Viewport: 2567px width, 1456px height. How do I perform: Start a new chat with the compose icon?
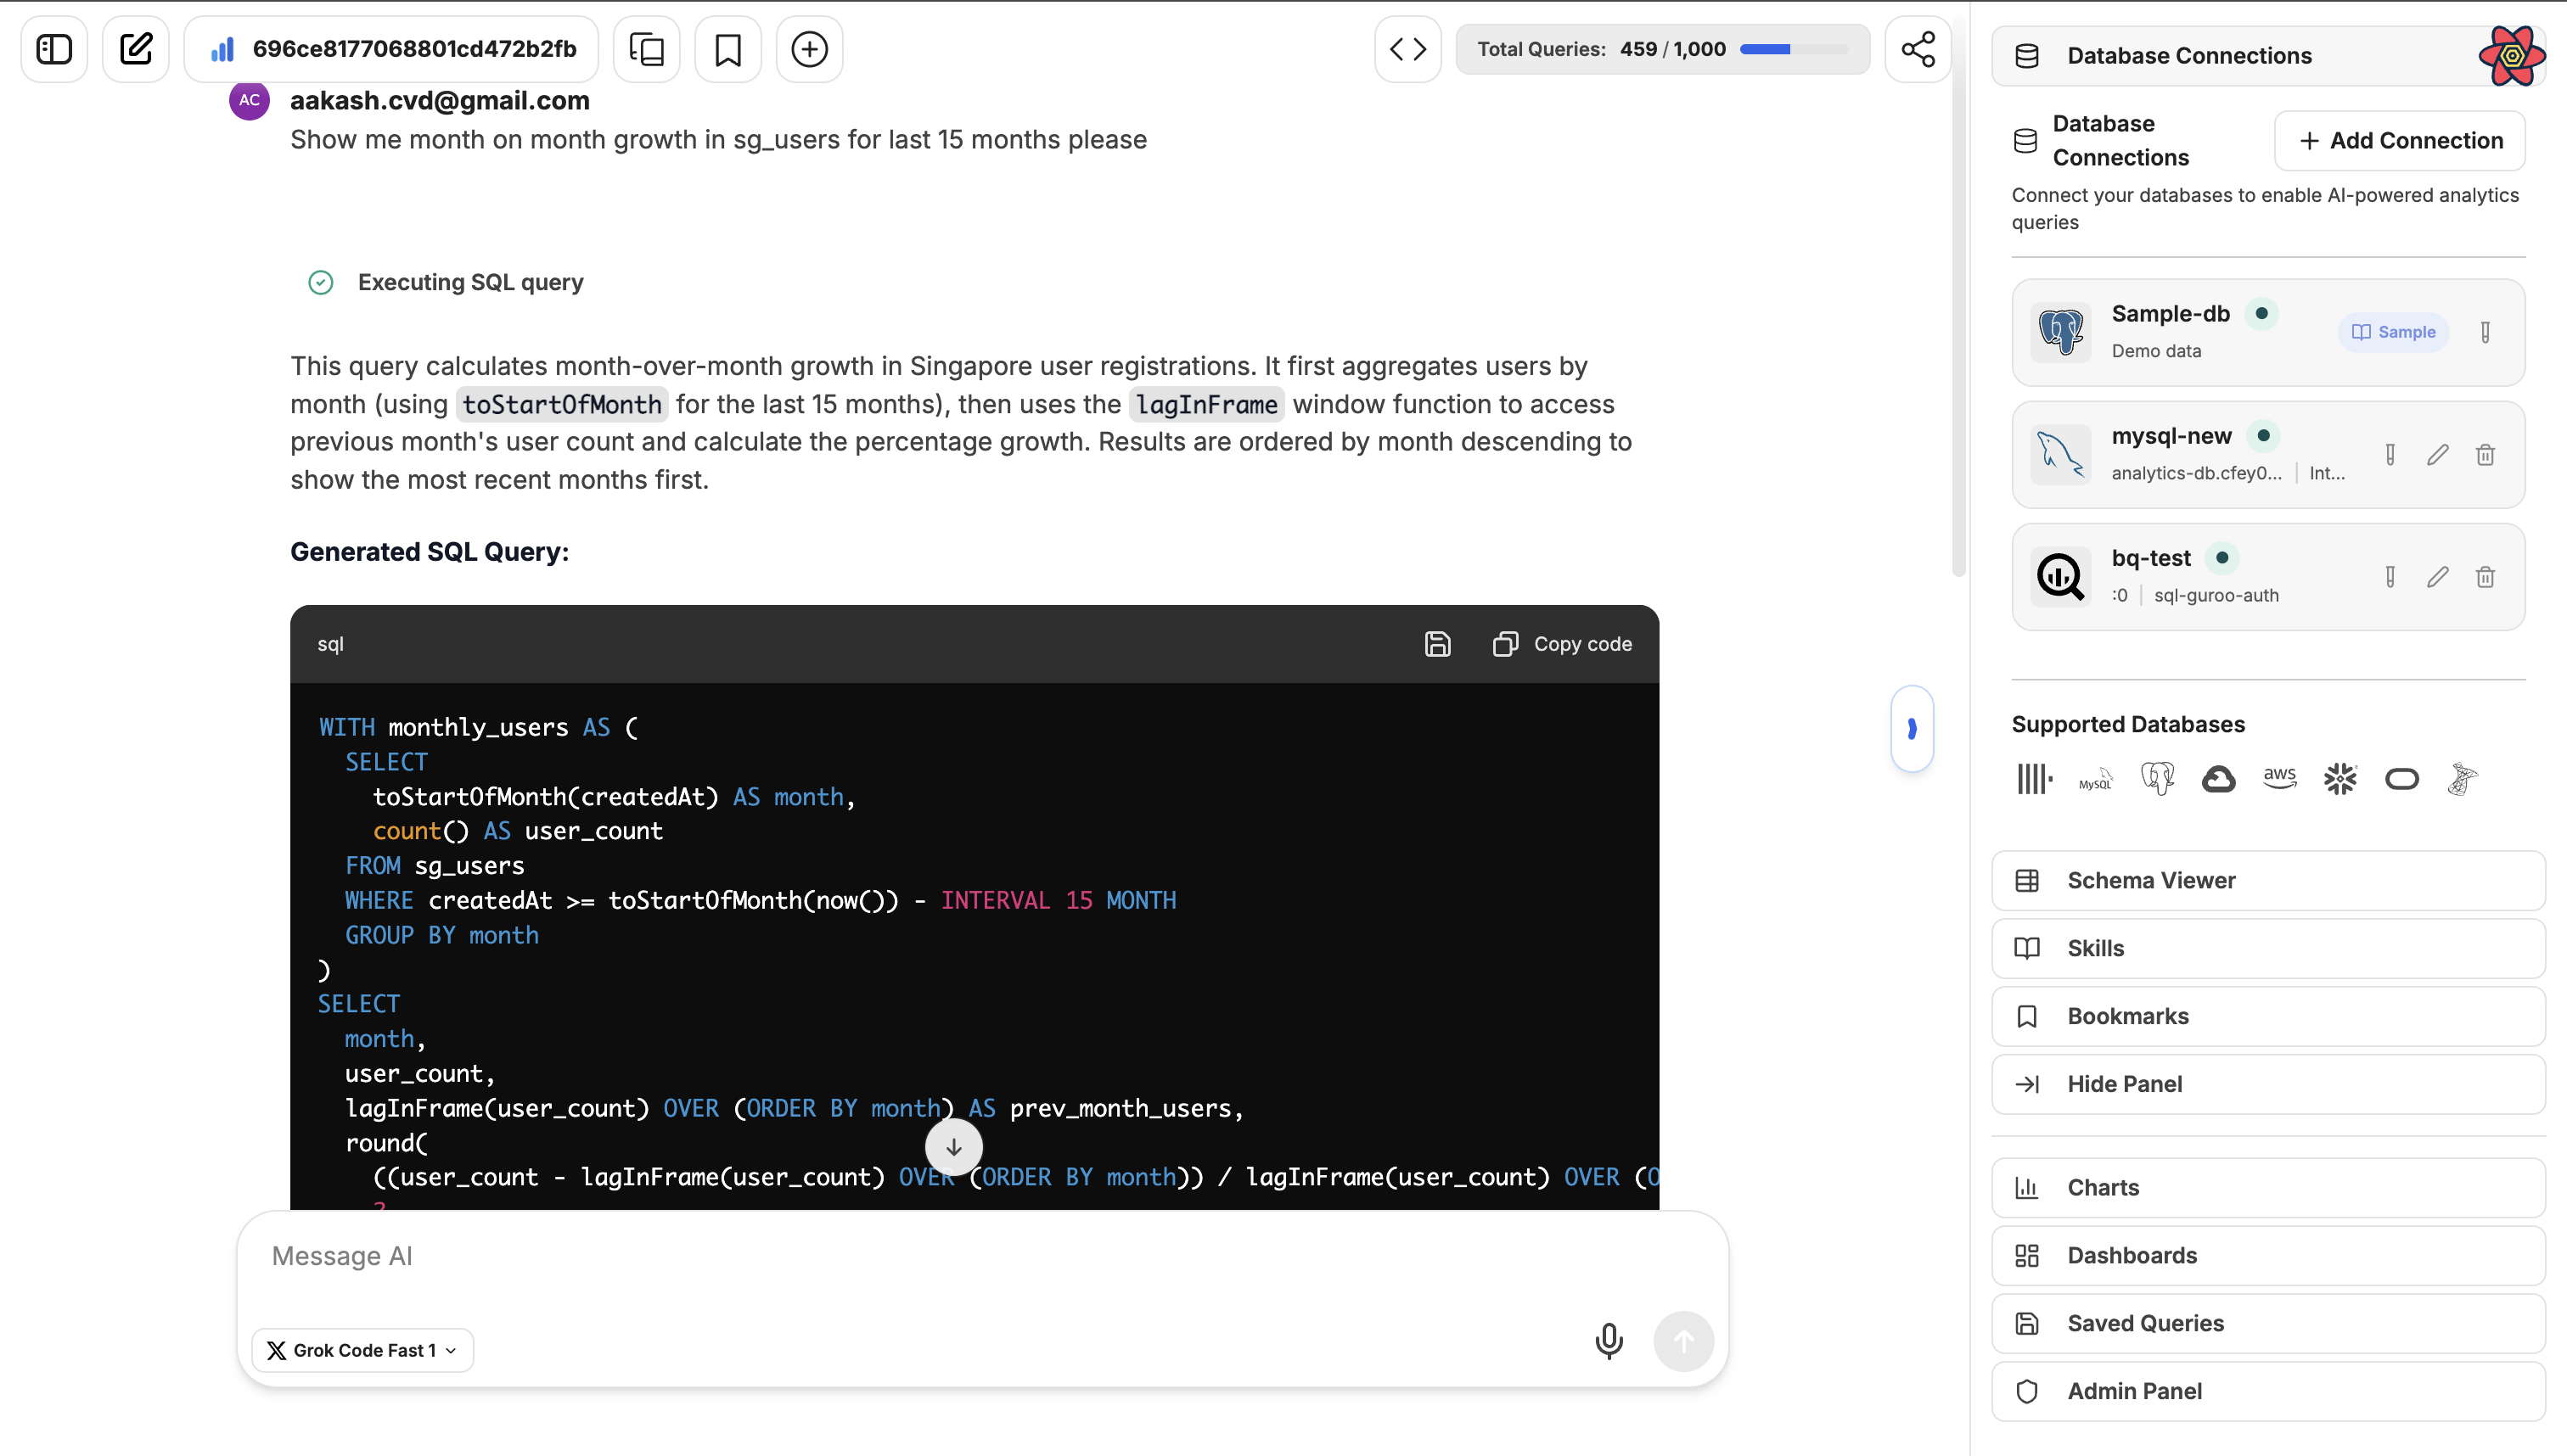(x=136, y=48)
